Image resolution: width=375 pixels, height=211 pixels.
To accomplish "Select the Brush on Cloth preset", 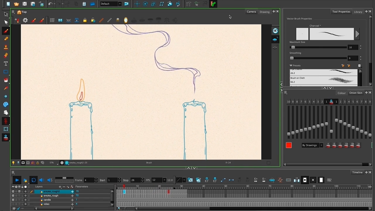I will click(x=324, y=80).
